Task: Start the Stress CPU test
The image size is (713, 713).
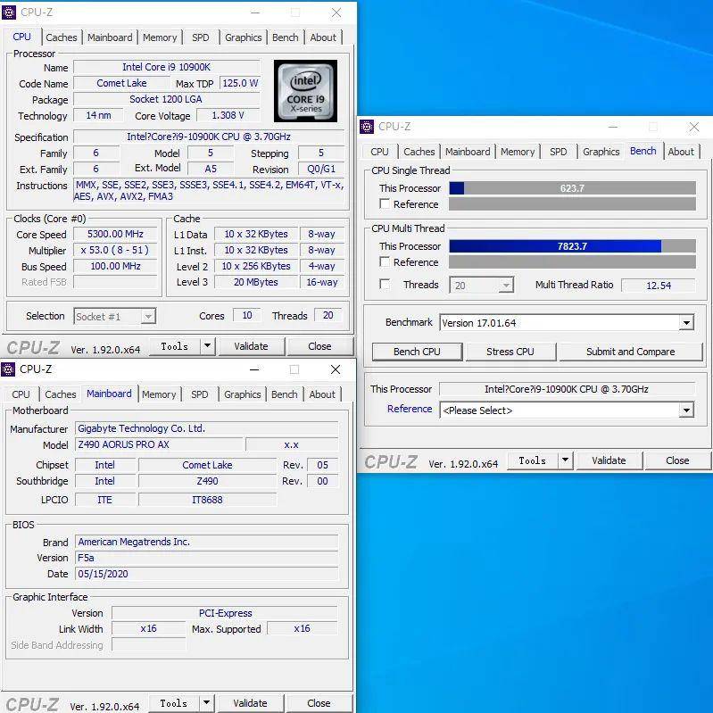Action: 510,352
